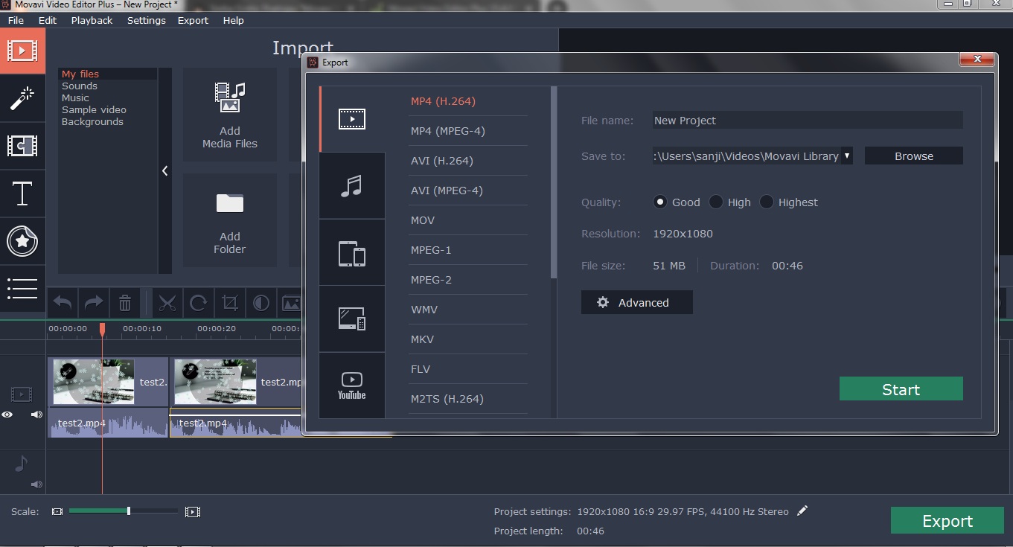Open the Help menu
Viewport: 1013px width, 547px height.
coord(234,20)
